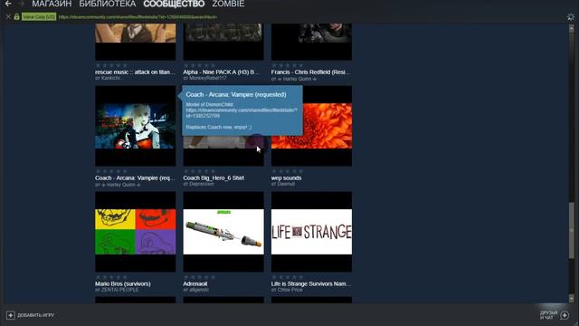Click star rating under Coach Big_Hero_6 Shirt
This screenshot has height=326, width=579.
click(199, 171)
